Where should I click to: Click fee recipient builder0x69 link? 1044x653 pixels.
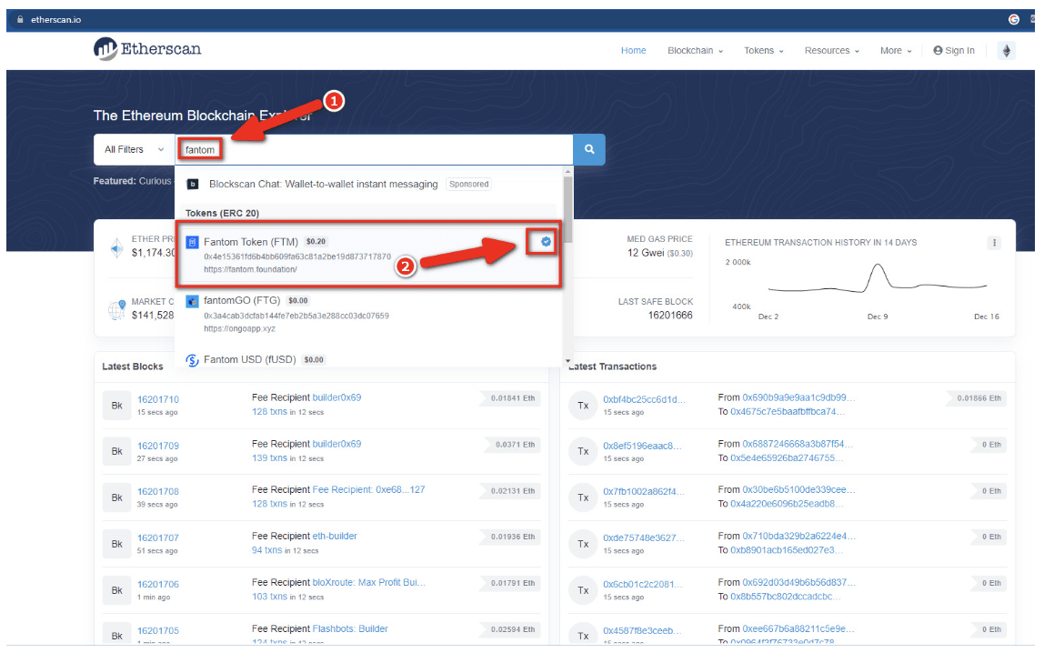tap(336, 397)
